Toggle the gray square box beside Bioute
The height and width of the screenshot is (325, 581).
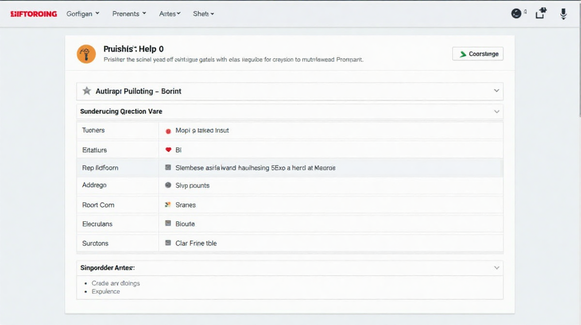click(168, 223)
